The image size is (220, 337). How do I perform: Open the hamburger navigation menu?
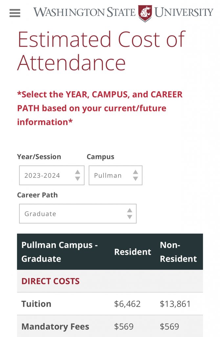click(x=15, y=13)
